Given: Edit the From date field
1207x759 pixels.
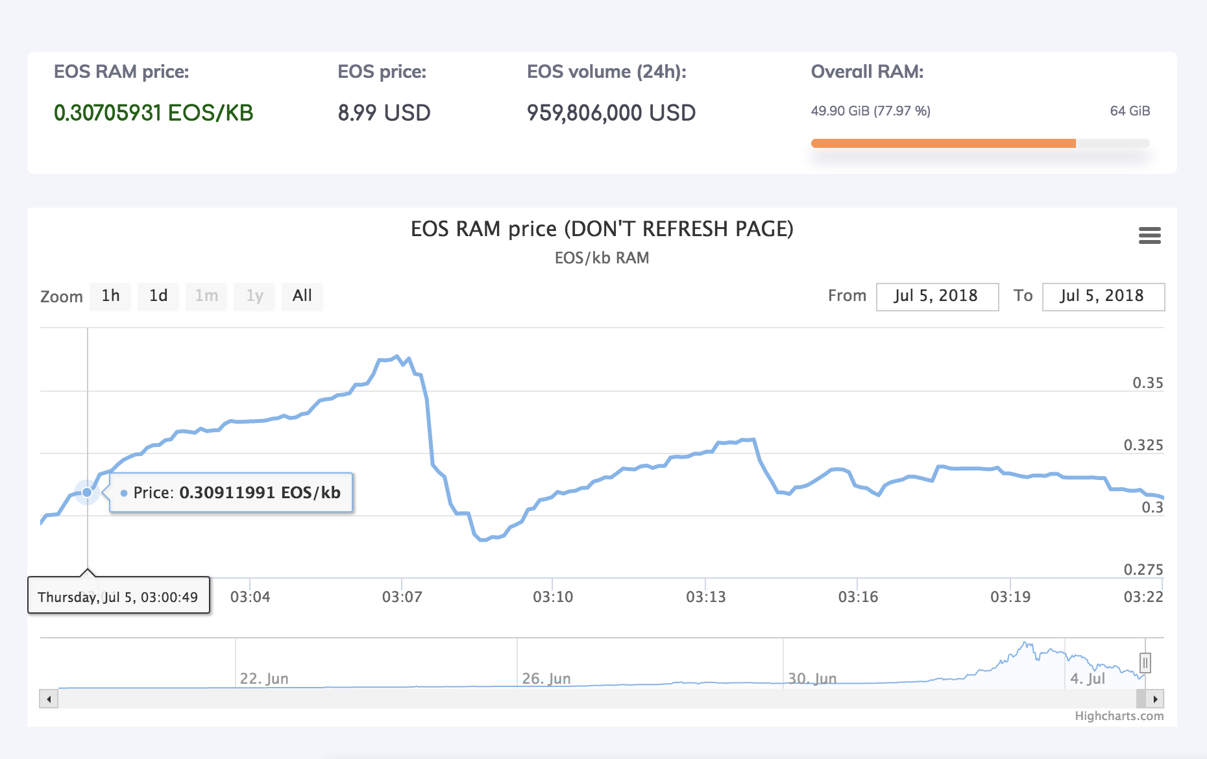Looking at the screenshot, I should 936,296.
